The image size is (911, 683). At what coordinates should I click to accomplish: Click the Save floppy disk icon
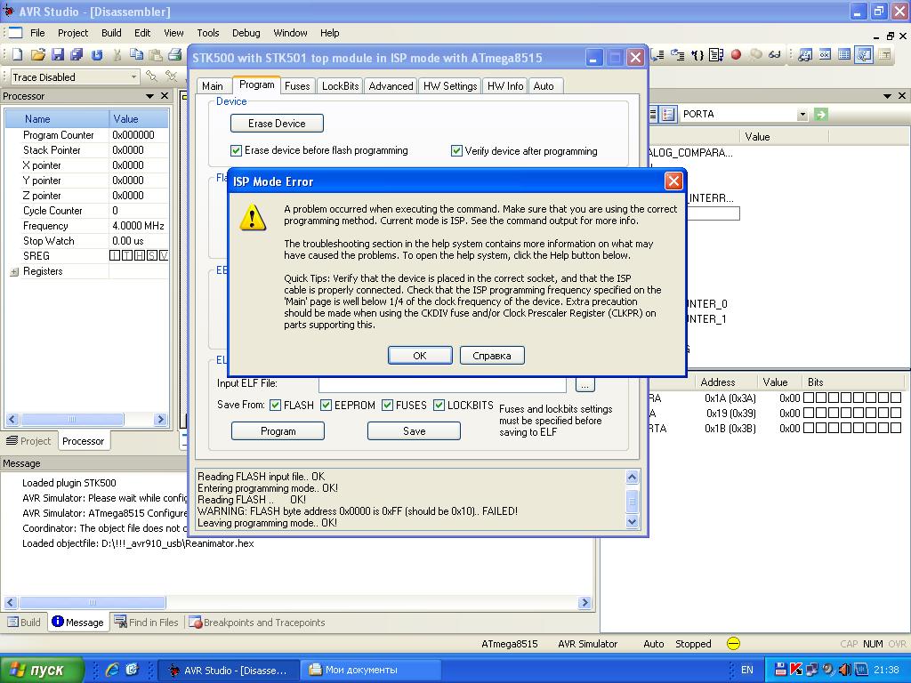[58, 55]
